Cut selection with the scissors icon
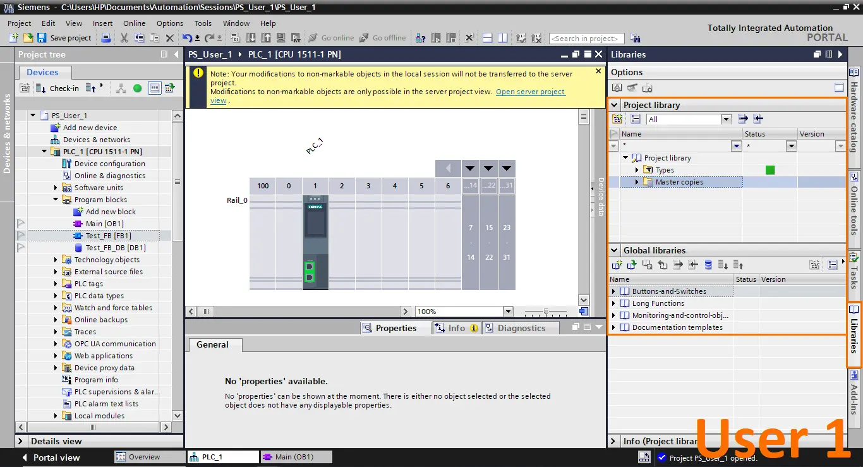Image resolution: width=863 pixels, height=467 pixels. coord(124,38)
